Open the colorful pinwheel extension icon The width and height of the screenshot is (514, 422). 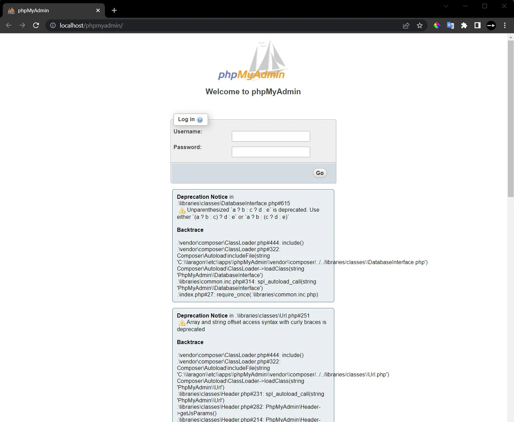point(437,26)
